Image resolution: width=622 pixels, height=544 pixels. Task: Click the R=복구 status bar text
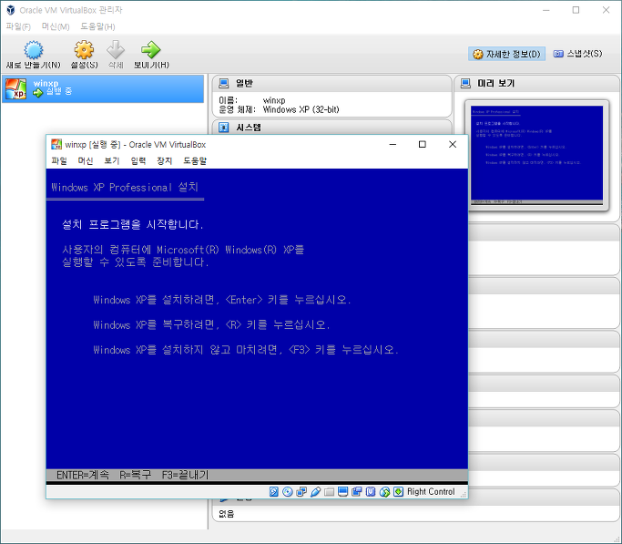point(136,475)
